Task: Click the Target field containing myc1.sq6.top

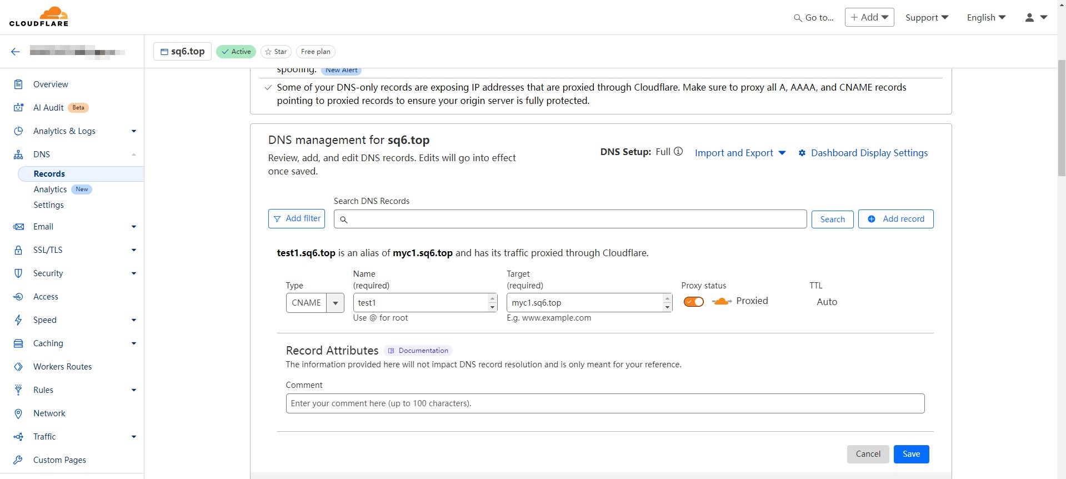Action: (x=584, y=303)
